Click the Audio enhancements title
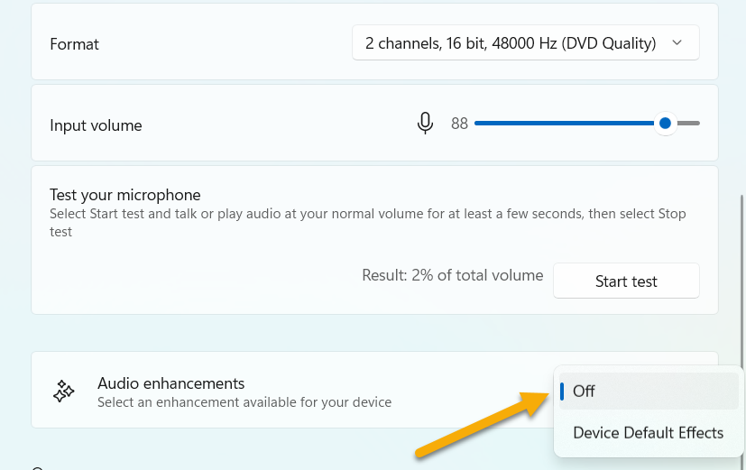The width and height of the screenshot is (746, 470). pyautogui.click(x=171, y=383)
